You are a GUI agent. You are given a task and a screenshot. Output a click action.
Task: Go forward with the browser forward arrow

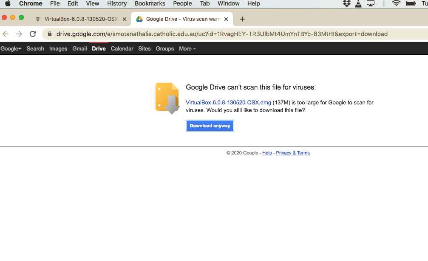(x=19, y=34)
